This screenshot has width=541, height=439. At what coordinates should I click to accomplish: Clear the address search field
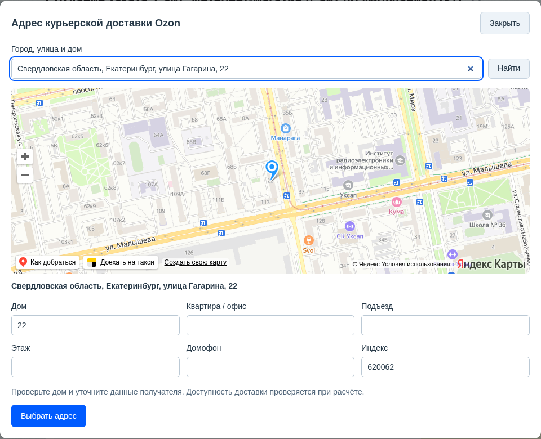(470, 69)
